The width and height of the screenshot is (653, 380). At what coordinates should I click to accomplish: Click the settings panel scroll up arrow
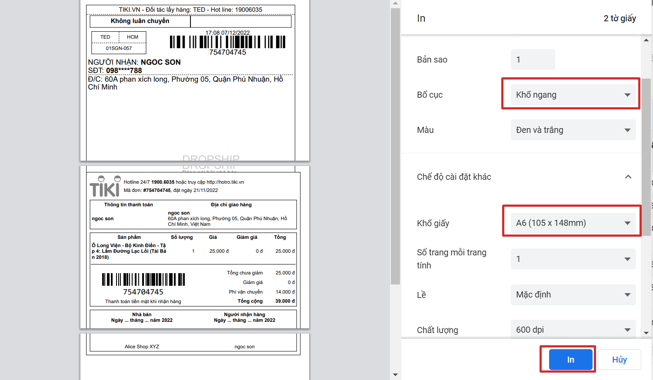[646, 40]
